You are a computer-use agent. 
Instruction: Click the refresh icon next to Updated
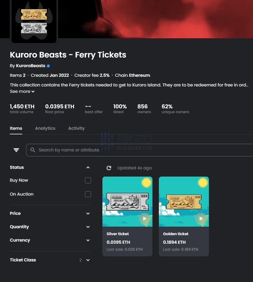coord(109,168)
